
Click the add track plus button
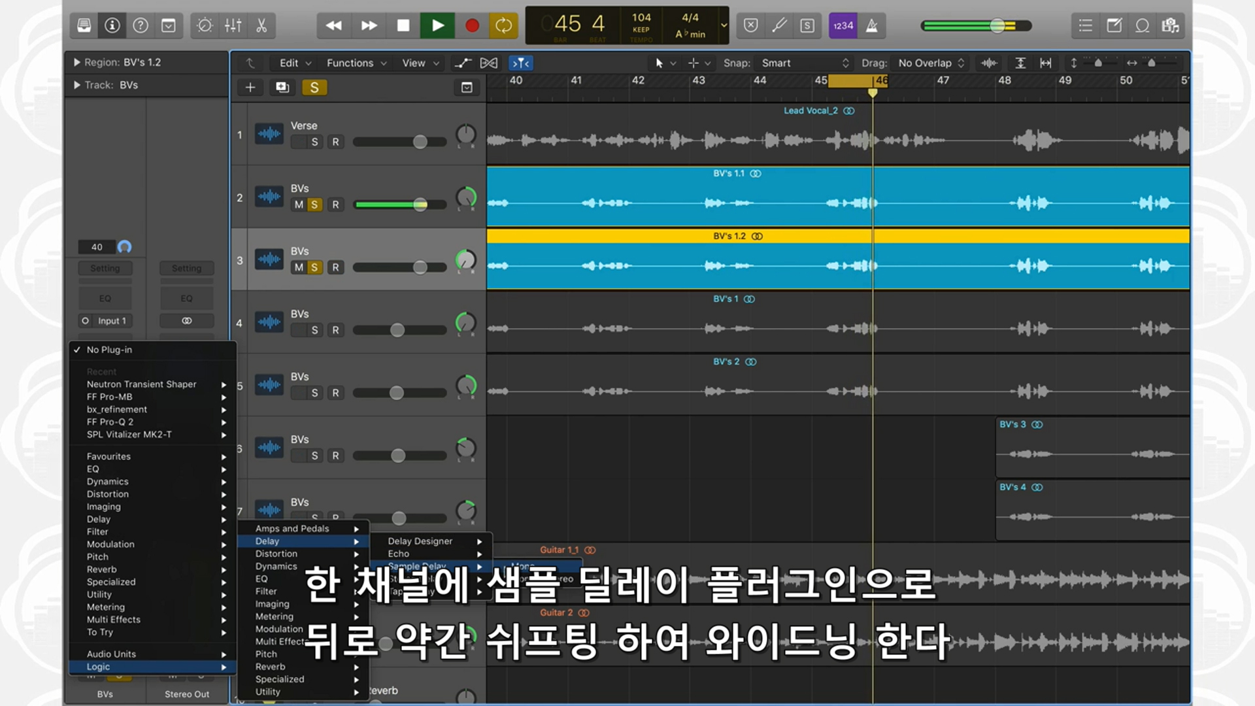click(x=250, y=88)
